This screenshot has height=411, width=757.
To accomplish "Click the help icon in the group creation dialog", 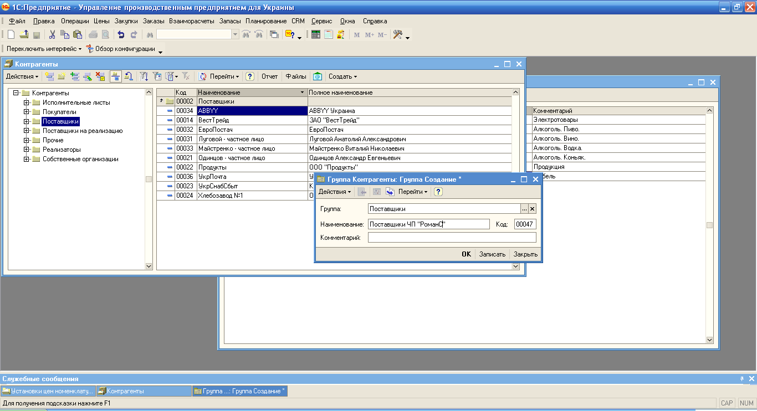I will click(438, 192).
